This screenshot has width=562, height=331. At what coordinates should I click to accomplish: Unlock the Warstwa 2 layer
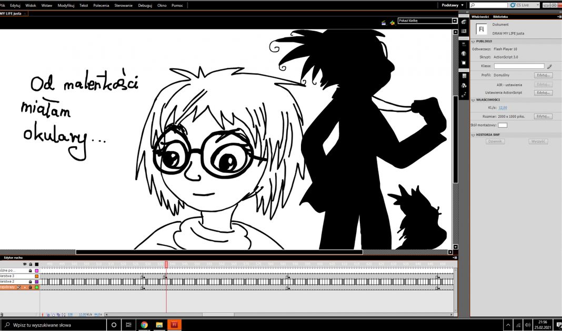coord(31,282)
